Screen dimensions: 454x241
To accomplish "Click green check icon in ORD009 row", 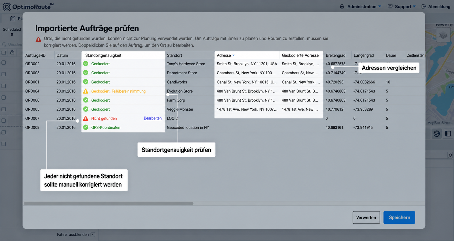I will (86, 127).
